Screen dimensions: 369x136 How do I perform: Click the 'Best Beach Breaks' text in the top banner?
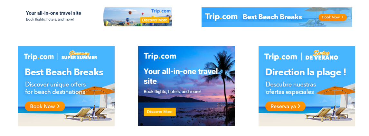click(x=272, y=17)
